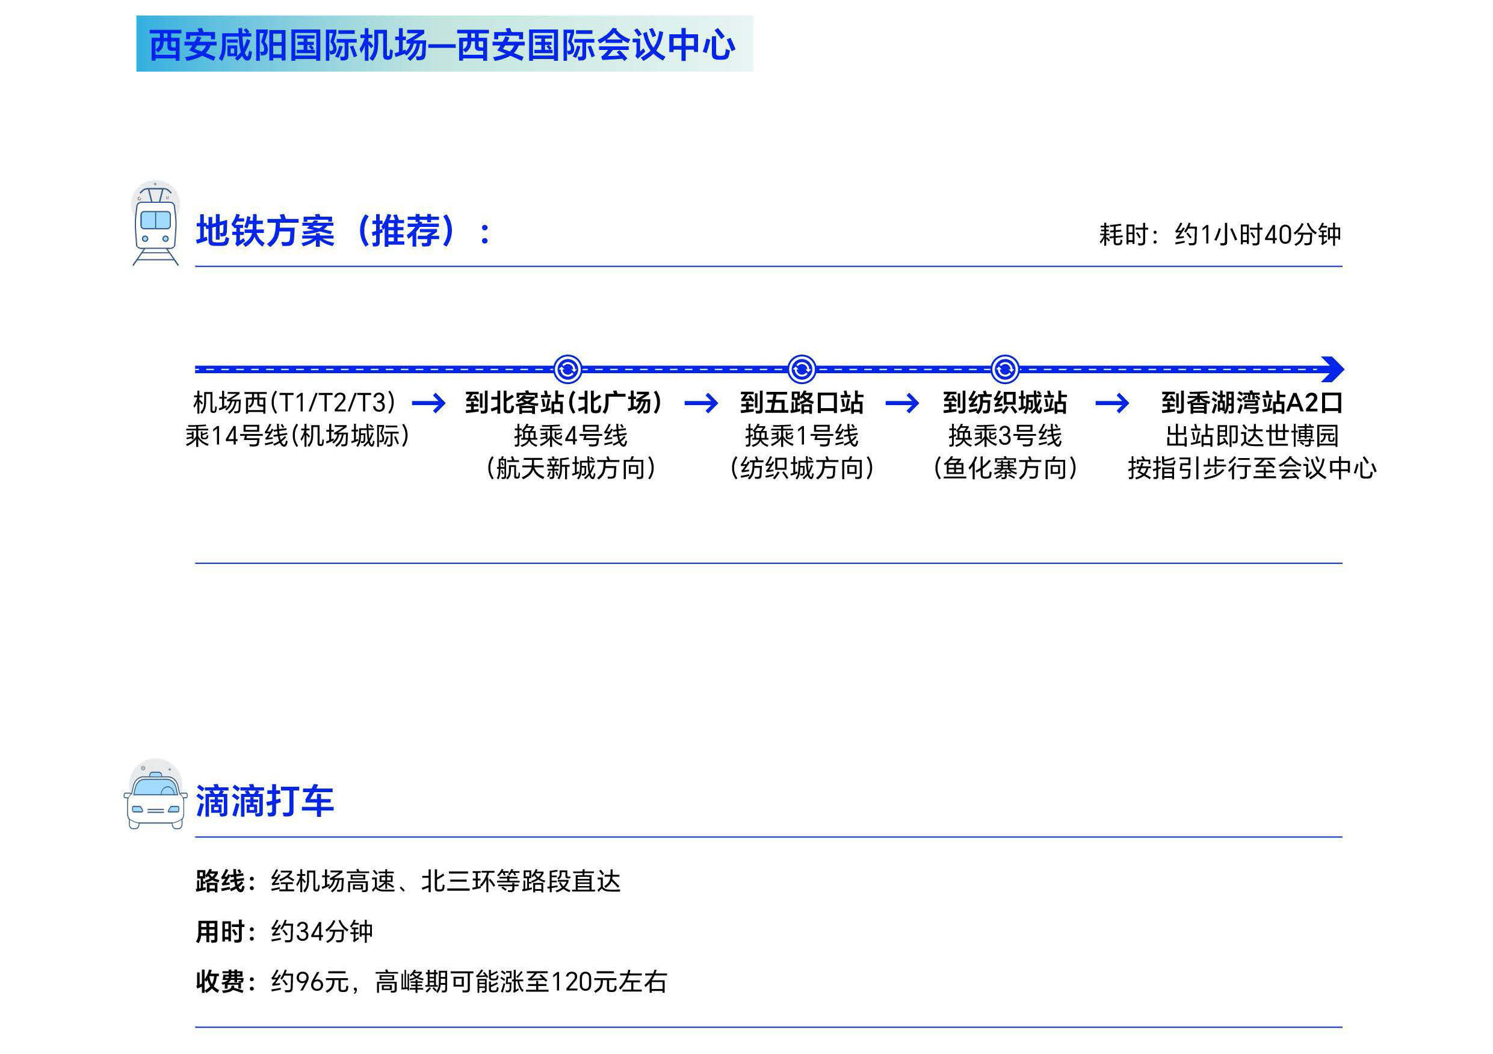The image size is (1493, 1054).
Task: Click the page title 西安咸阳国际机场—西安国际会议中心
Action: (444, 46)
